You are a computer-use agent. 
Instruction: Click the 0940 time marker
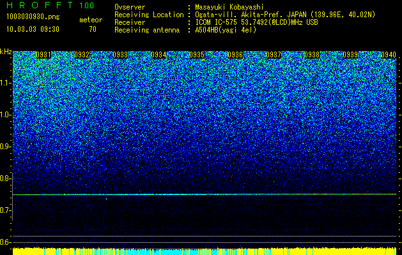click(389, 55)
